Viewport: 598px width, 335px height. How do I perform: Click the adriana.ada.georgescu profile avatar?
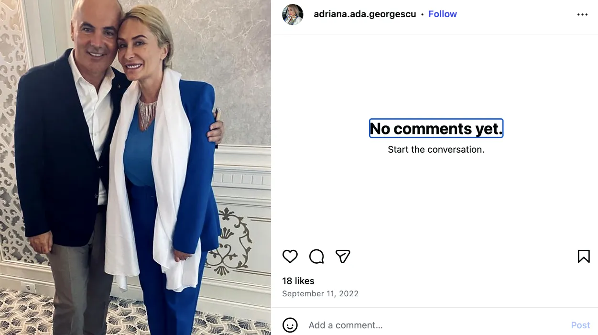coord(293,14)
